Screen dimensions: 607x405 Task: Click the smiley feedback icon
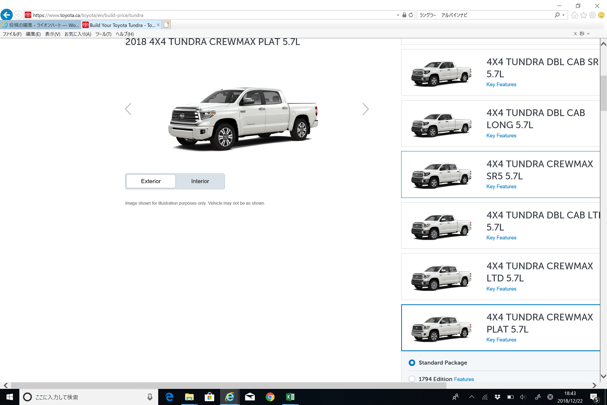point(601,15)
